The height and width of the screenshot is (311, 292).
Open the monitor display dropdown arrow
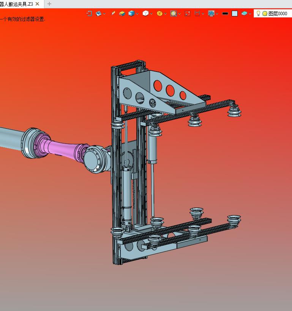click(217, 14)
